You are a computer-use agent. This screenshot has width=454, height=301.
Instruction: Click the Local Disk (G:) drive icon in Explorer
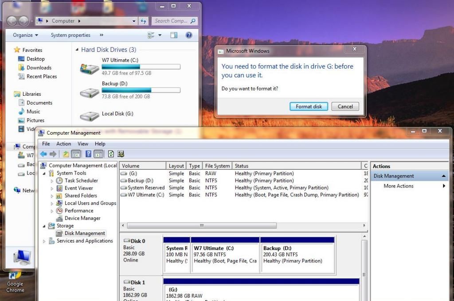coord(90,116)
